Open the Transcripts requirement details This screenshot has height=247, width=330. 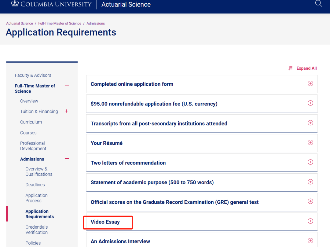point(310,123)
